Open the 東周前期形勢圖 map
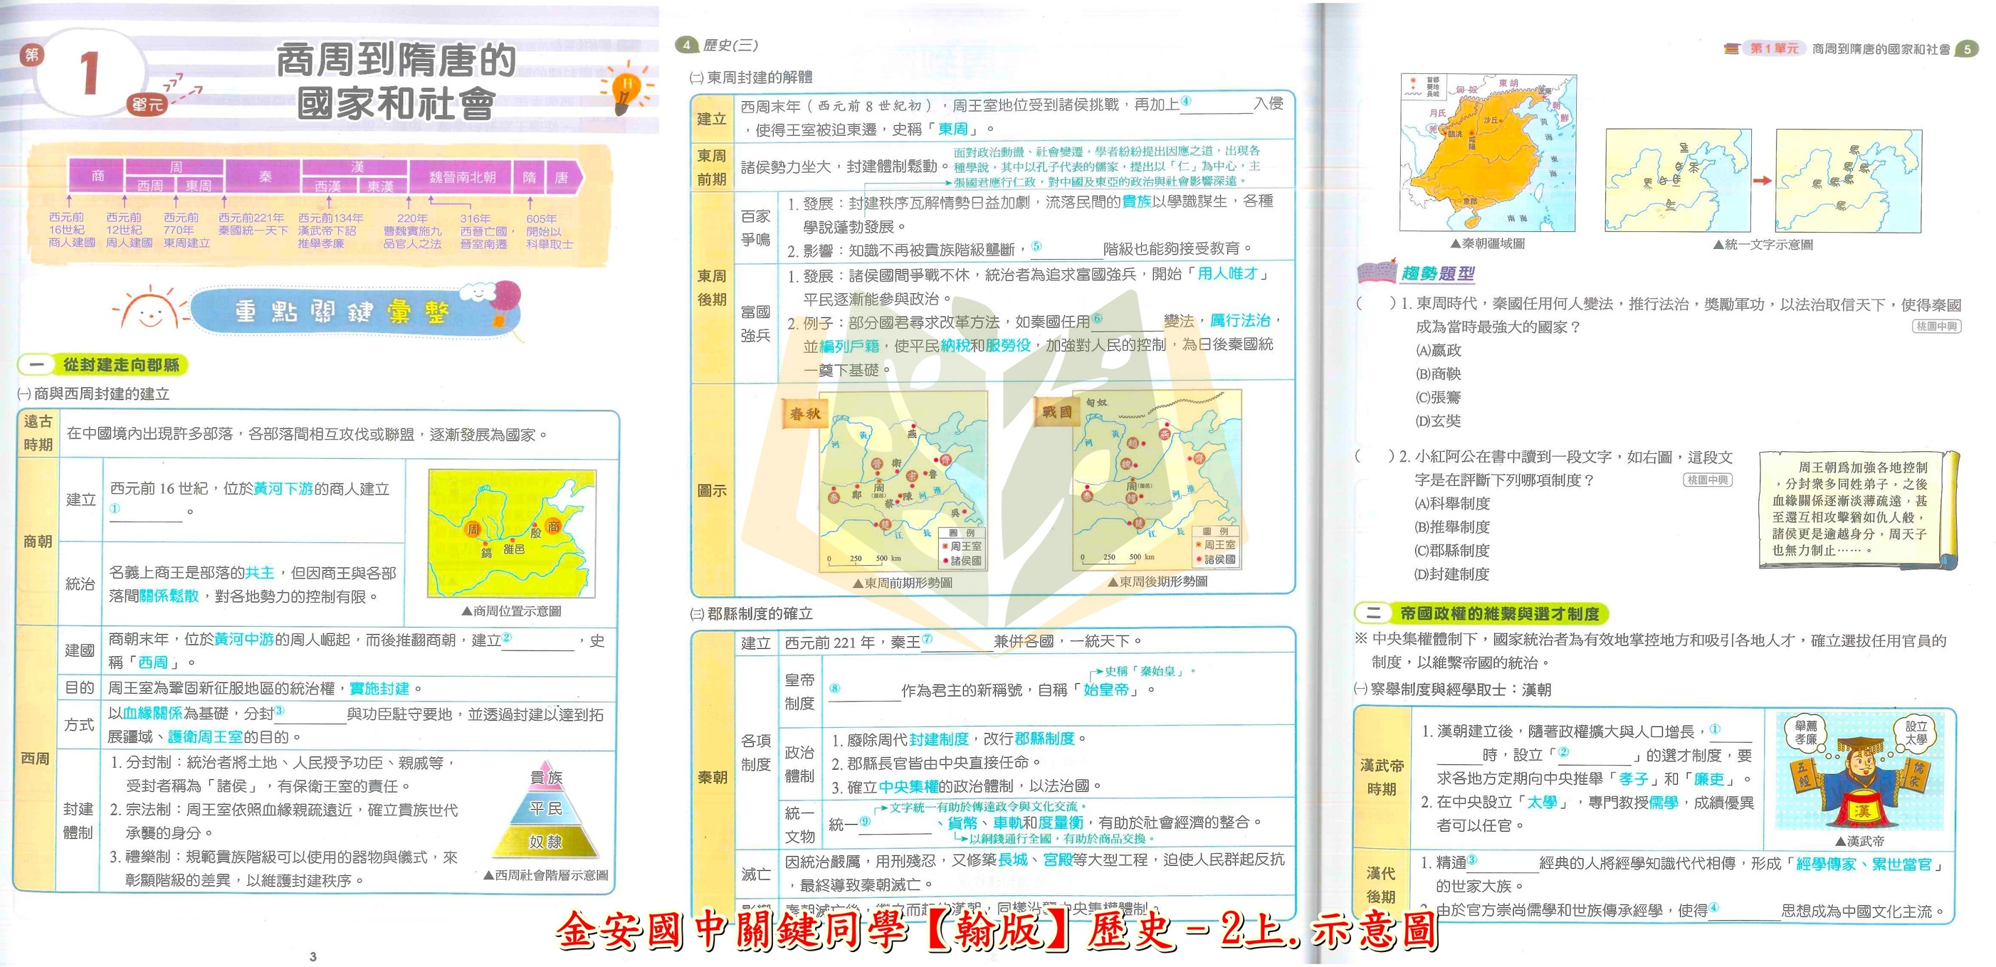1996x967 pixels. pos(903,480)
